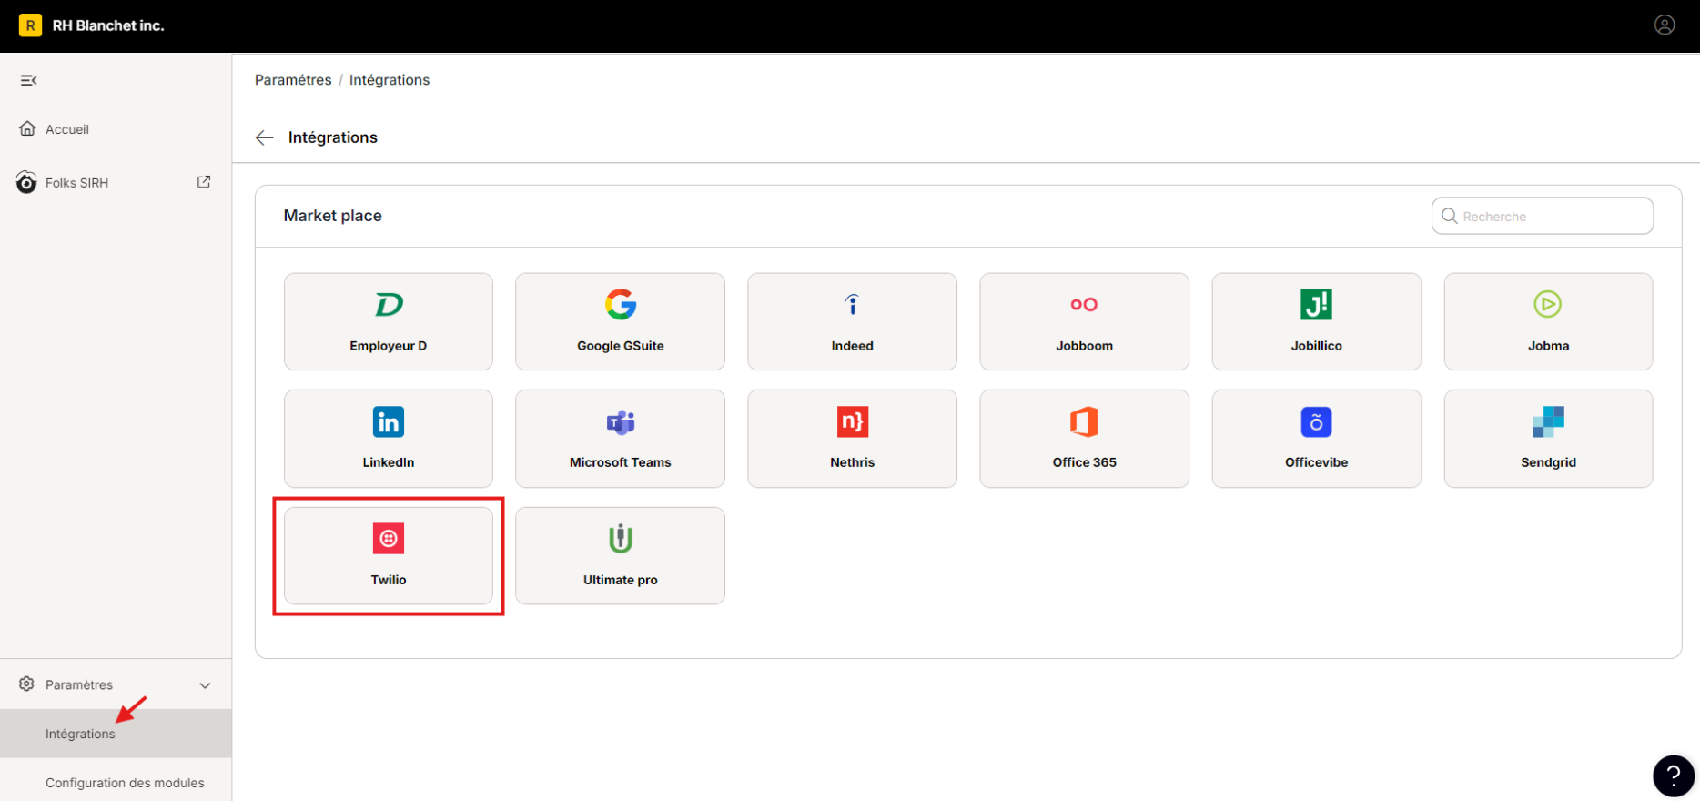The height and width of the screenshot is (801, 1700).
Task: Click the Market place heading
Action: (x=332, y=216)
